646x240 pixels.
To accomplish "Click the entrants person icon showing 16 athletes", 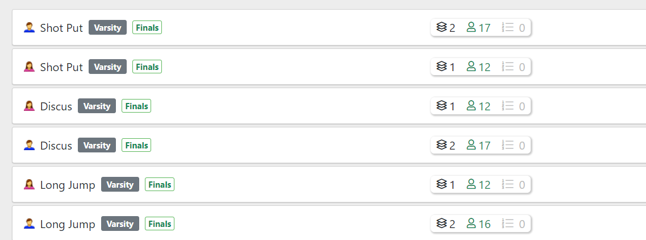I will tap(471, 224).
